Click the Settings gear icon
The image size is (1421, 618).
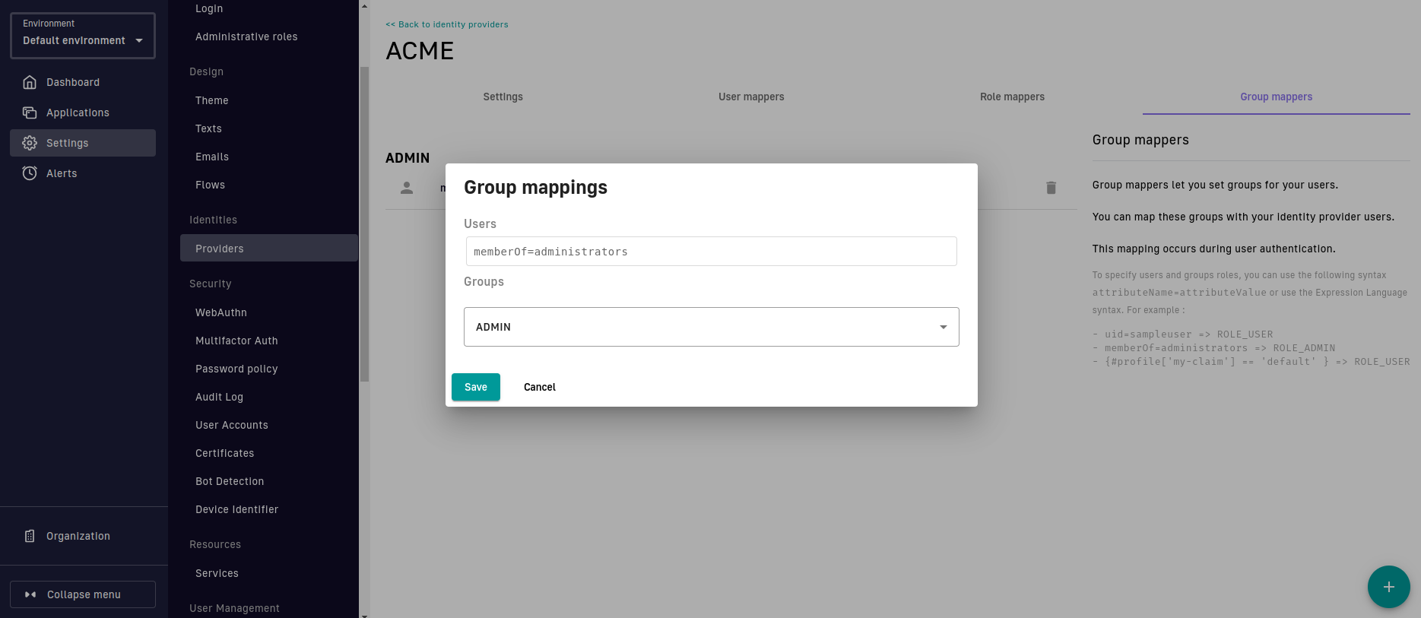coord(30,143)
